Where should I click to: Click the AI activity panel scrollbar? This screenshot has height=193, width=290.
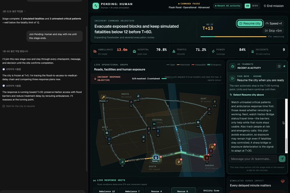(286, 145)
